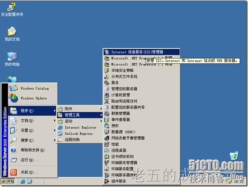Open 事件查看器 entry

click(x=141, y=120)
